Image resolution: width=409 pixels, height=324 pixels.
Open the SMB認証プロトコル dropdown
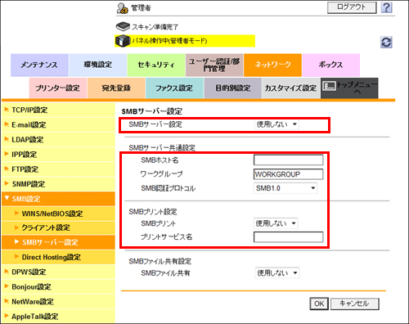pyautogui.click(x=285, y=188)
